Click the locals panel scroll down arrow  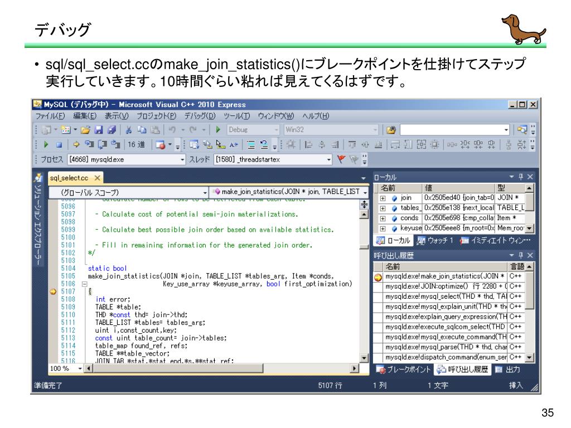(x=530, y=228)
